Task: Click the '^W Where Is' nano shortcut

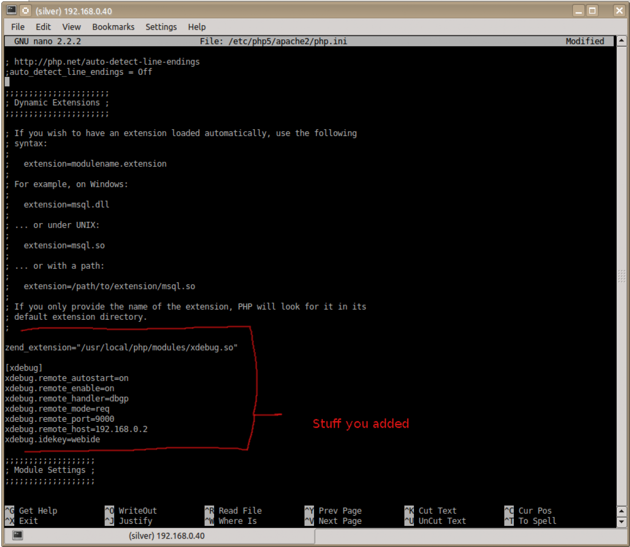Action: 231,521
